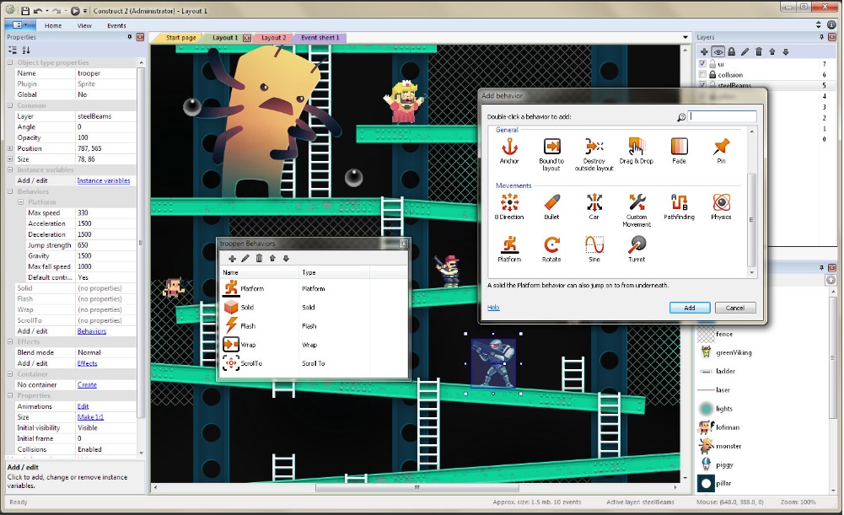
Task: Switch to the Layout 2 tab
Action: point(272,37)
